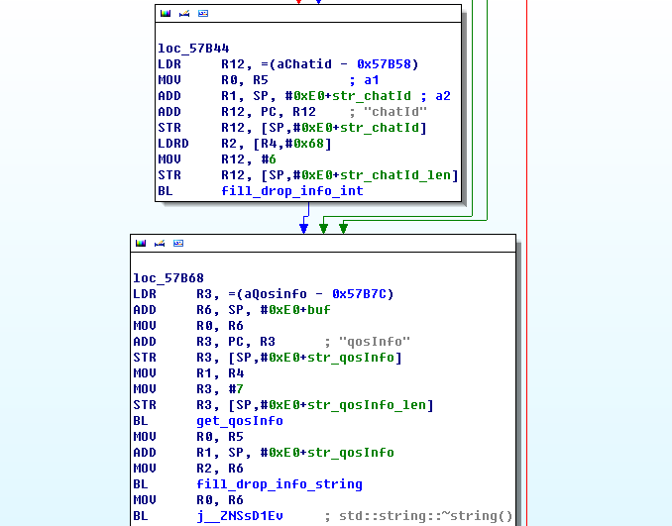This screenshot has width=672, height=526.
Task: Click the pencil edit icon on the loc_57B44 block
Action: click(183, 14)
